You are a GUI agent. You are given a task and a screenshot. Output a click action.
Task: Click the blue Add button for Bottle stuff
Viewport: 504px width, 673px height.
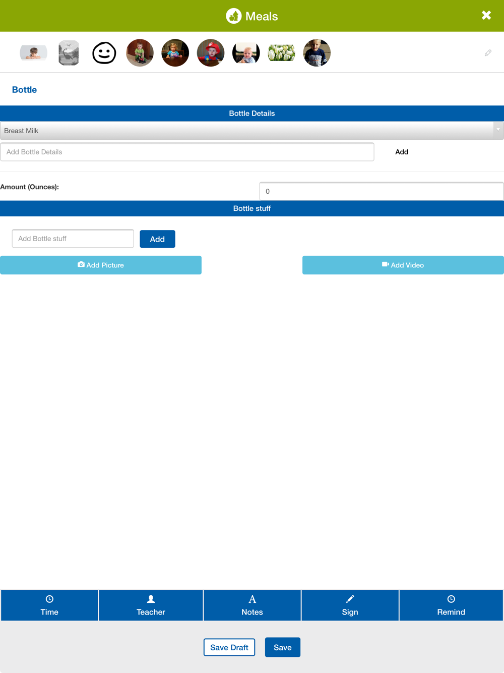pyautogui.click(x=157, y=239)
